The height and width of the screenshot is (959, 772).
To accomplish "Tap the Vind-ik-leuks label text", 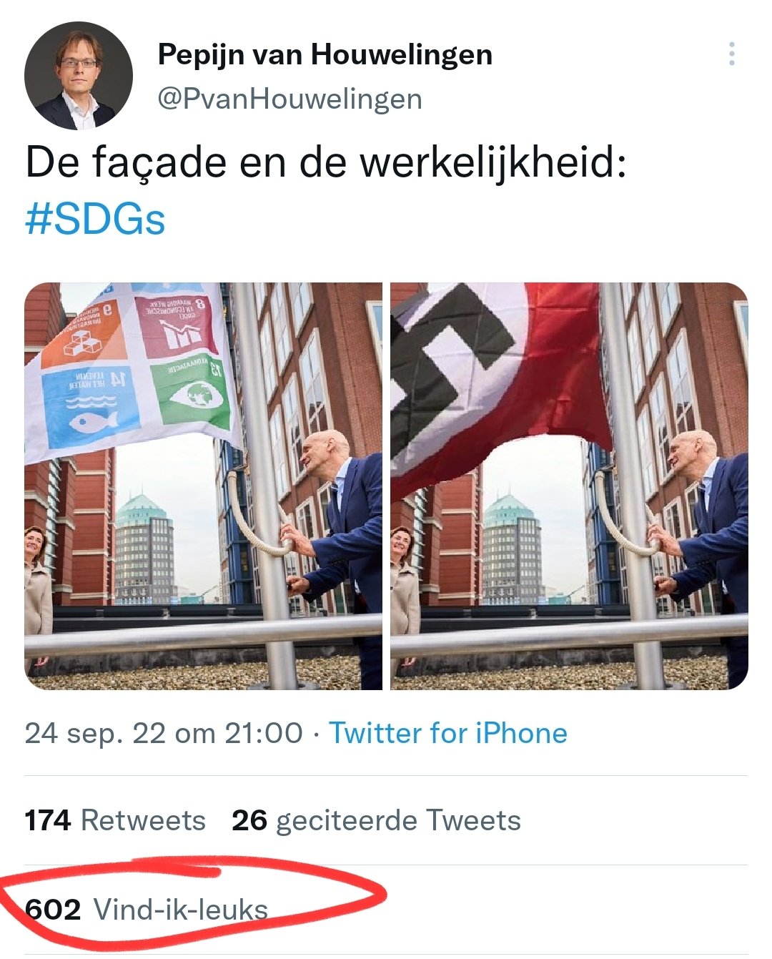I will pyautogui.click(x=181, y=910).
